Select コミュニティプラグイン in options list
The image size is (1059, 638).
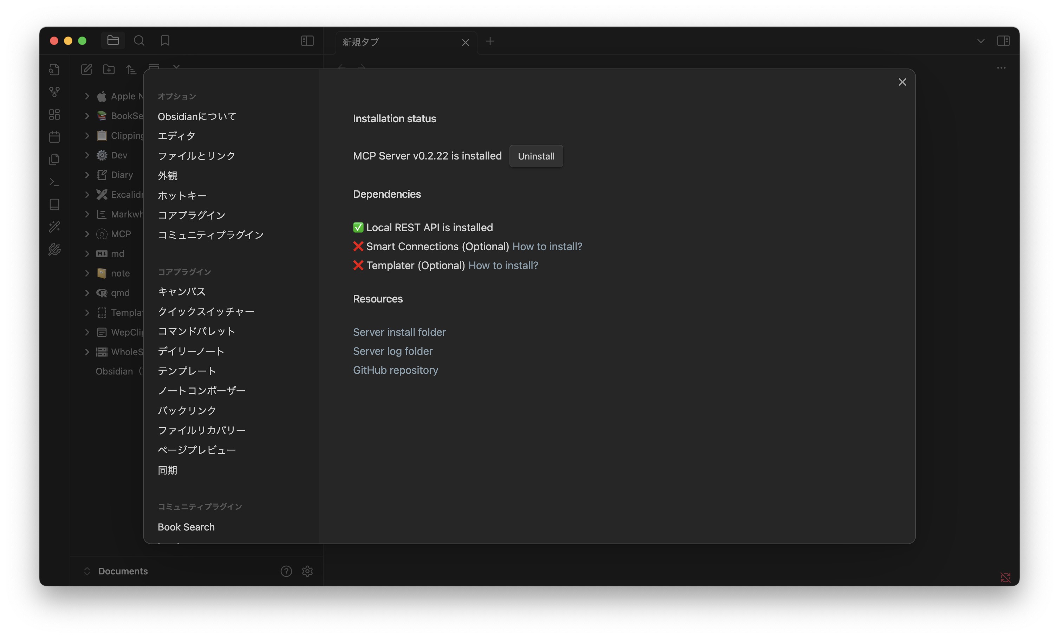[x=210, y=235]
